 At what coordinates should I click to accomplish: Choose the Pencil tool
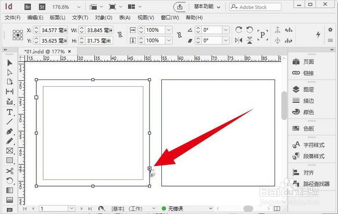tap(10, 141)
